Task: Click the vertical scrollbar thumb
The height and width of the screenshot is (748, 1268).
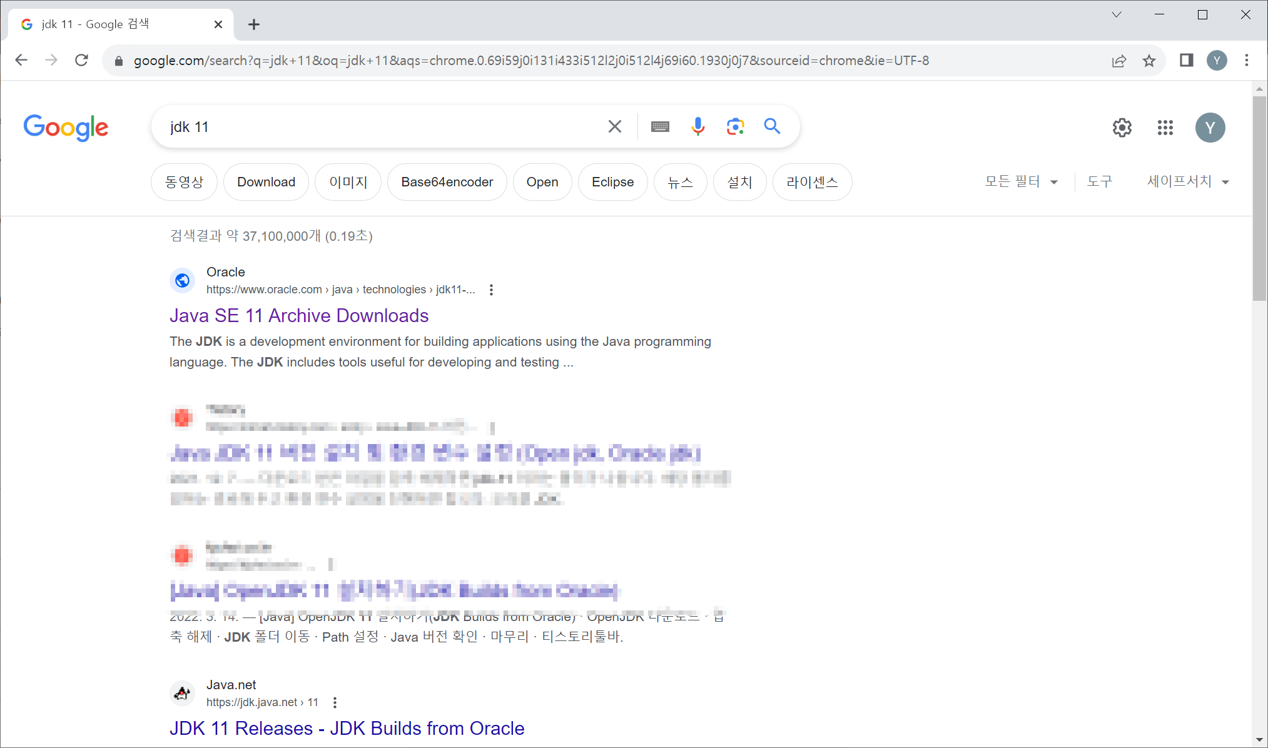Action: pyautogui.click(x=1259, y=198)
